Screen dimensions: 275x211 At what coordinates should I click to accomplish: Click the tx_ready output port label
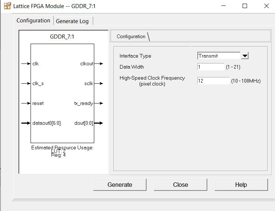(84, 103)
